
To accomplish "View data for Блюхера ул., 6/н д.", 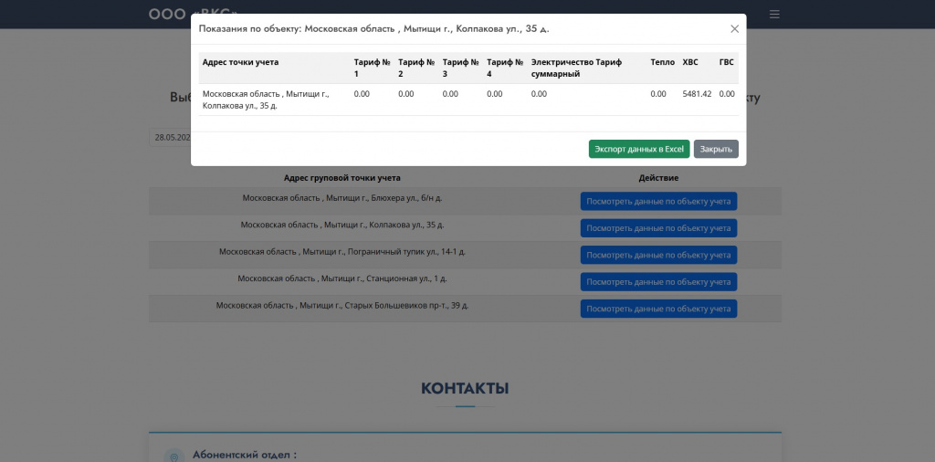I will [659, 202].
